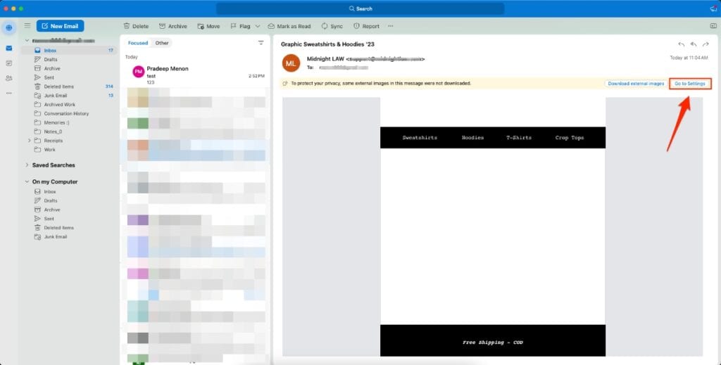Click Hoodies in the email navigation
The height and width of the screenshot is (365, 721).
coord(472,138)
